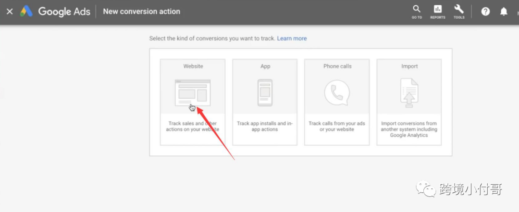Select the Phone calls handset icon
This screenshot has height=212, width=519.
click(x=337, y=93)
